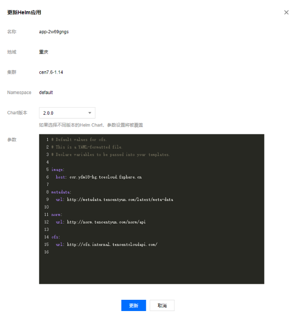Viewport: 296px width, 319px height.
Task: Click the cluster value cen7.6-1.14
Action: 51,72
